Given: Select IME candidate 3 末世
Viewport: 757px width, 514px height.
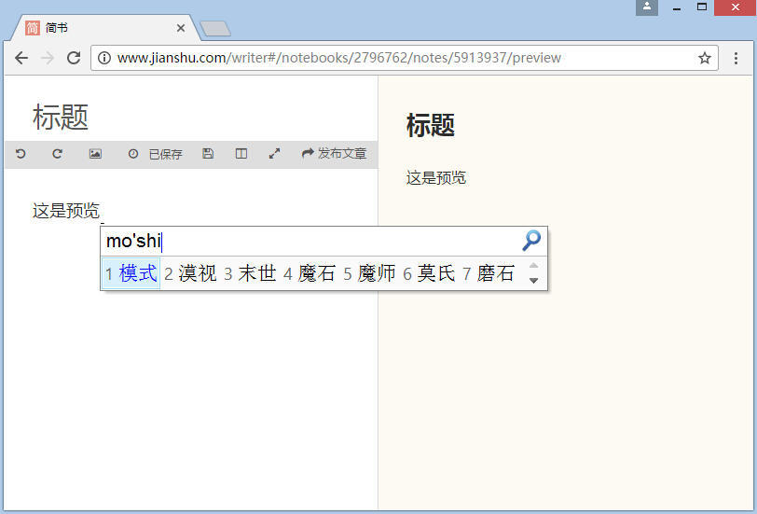Looking at the screenshot, I should (x=250, y=273).
